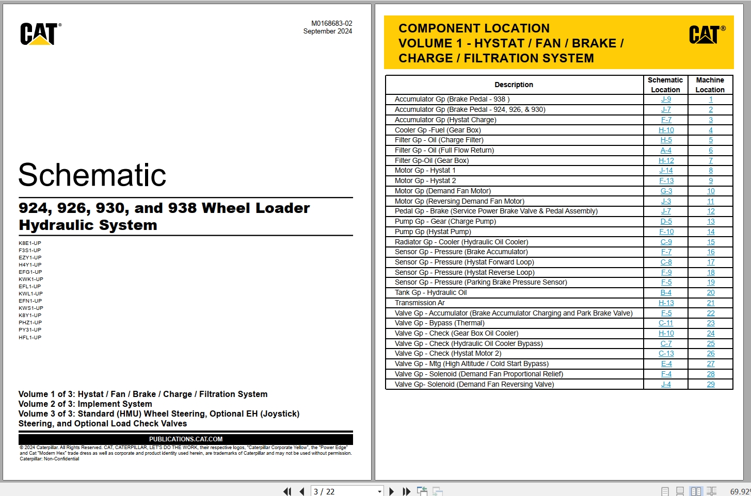Image resolution: width=751 pixels, height=496 pixels.
Task: Click 'Cooler Gp -Fuel (Gear Box)' description
Action: click(438, 130)
